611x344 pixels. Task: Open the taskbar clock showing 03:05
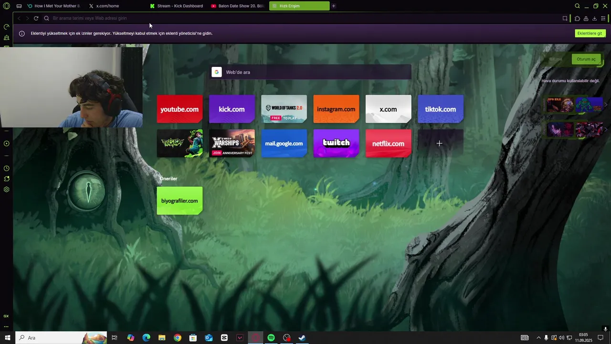pos(583,338)
